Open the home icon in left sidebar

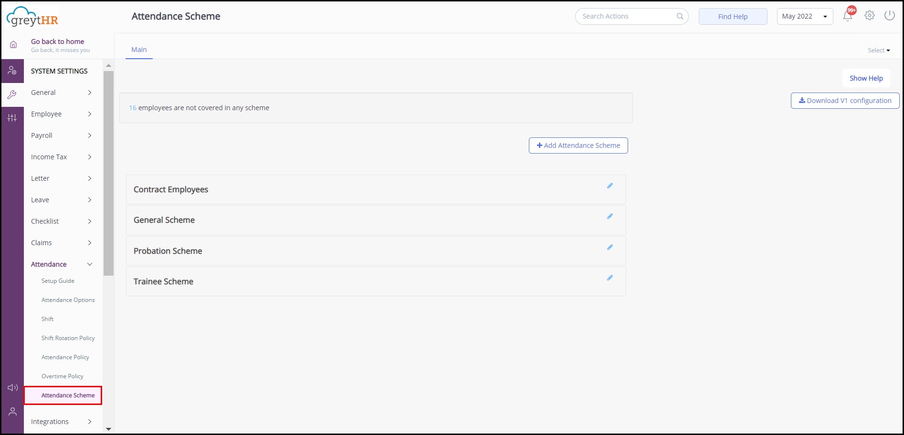coord(12,44)
